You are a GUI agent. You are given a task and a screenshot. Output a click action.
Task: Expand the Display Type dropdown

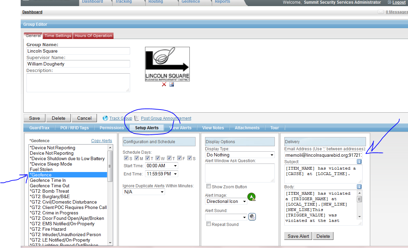240,155
